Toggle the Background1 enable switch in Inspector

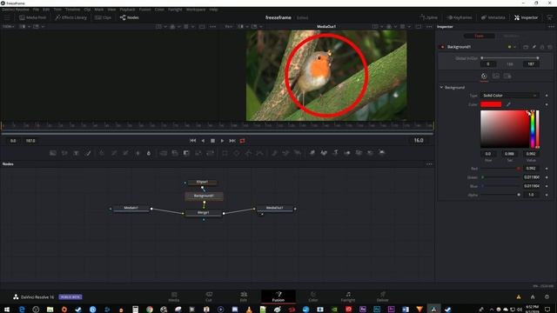point(443,47)
